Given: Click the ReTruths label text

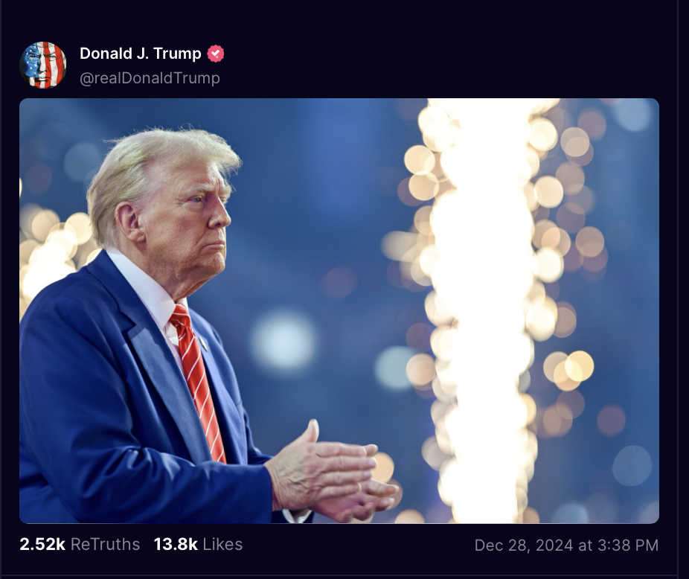Looking at the screenshot, I should coord(105,544).
